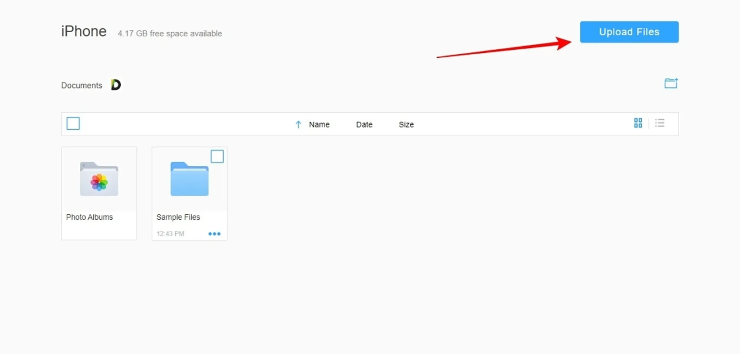Switch to grid view
The height and width of the screenshot is (354, 740).
[x=638, y=123]
